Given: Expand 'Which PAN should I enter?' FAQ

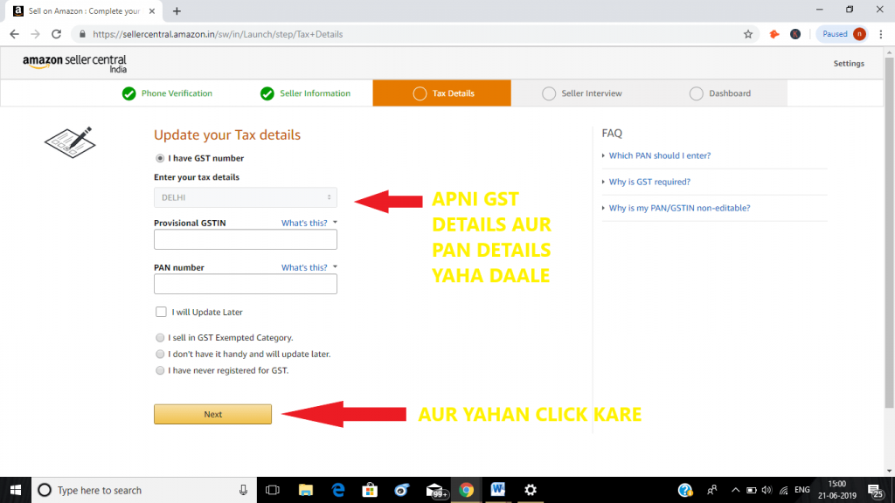Looking at the screenshot, I should point(659,155).
